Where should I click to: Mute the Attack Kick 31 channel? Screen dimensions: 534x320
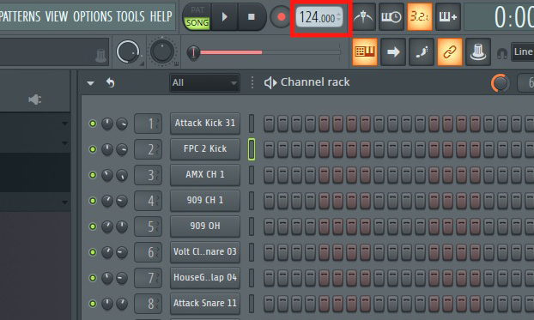[93, 124]
